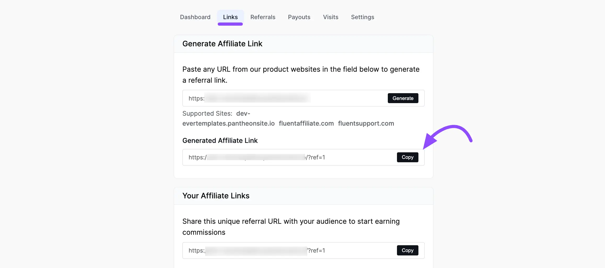Copy your unique referral URL under Your Affiliate Links

point(407,250)
